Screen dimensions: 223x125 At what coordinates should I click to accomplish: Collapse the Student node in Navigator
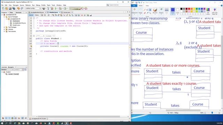(x=2, y=72)
